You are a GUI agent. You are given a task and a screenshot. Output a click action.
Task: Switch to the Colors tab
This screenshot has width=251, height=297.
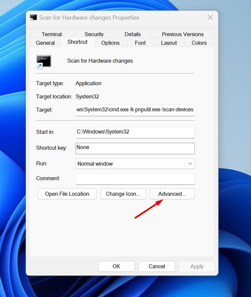pos(199,43)
